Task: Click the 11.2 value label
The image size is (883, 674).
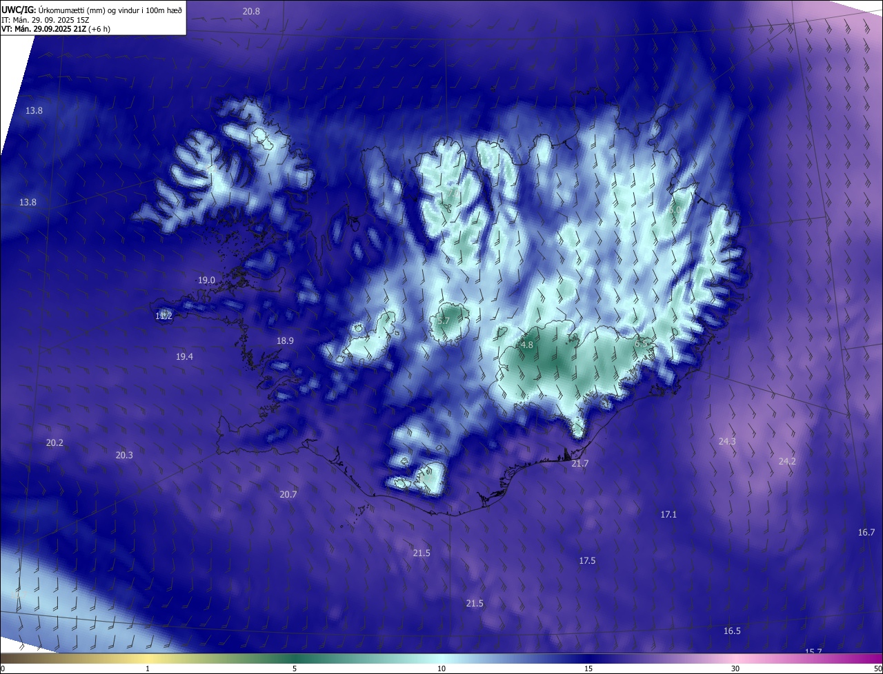Action: [163, 316]
